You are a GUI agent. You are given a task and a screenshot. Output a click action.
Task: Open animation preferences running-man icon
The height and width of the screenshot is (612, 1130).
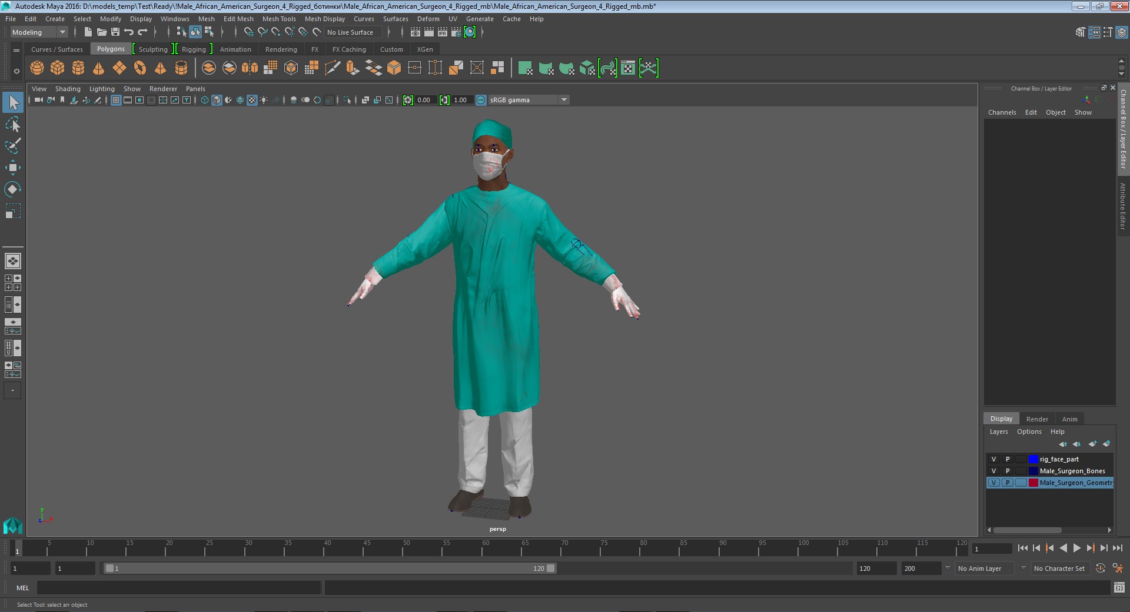pyautogui.click(x=1118, y=568)
